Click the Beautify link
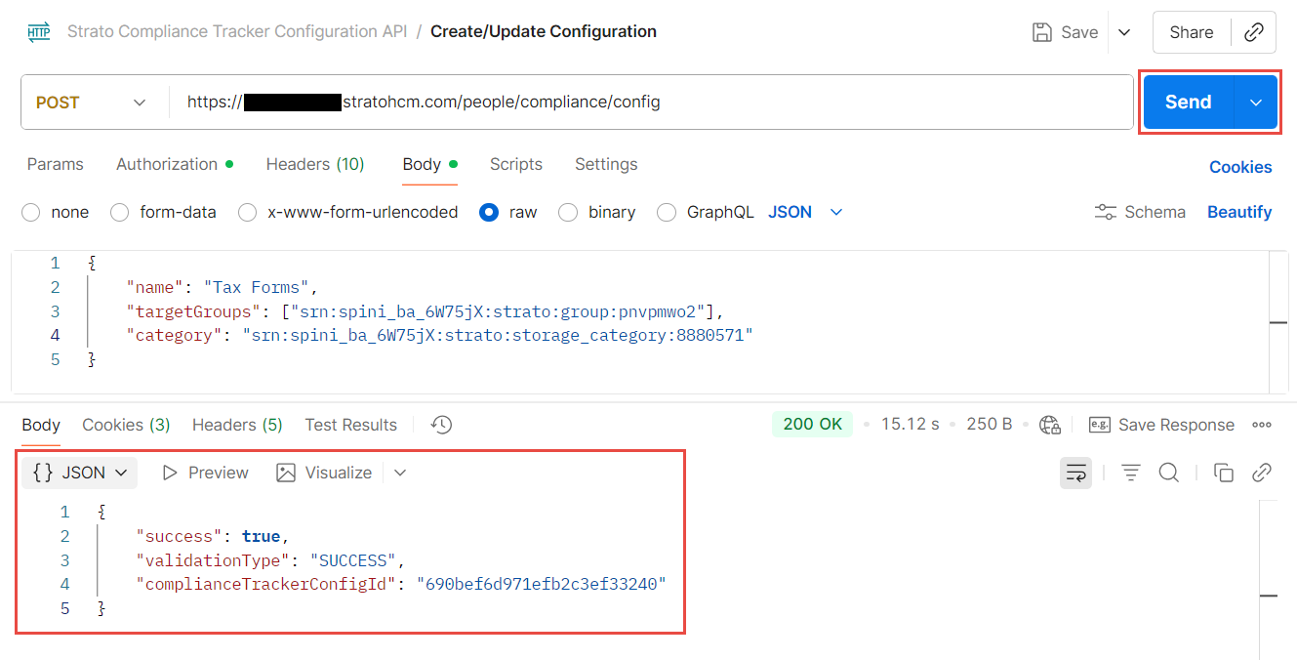 pos(1238,212)
